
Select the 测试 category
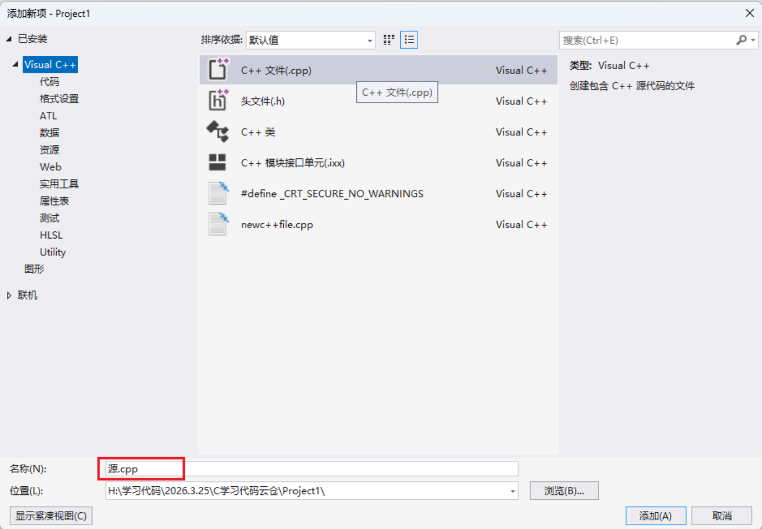point(49,218)
